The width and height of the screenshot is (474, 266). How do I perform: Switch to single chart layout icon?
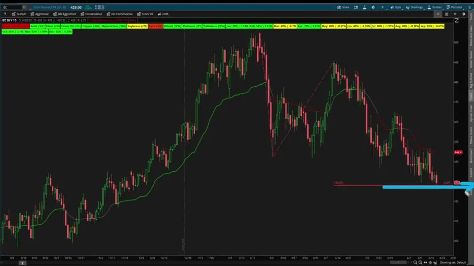point(438,14)
